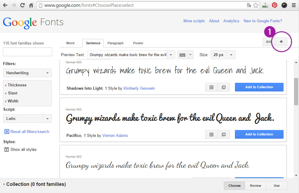Viewport: 299px width, 193px height.
Task: Click the Pinterest extension icon
Action: pos(274,5)
